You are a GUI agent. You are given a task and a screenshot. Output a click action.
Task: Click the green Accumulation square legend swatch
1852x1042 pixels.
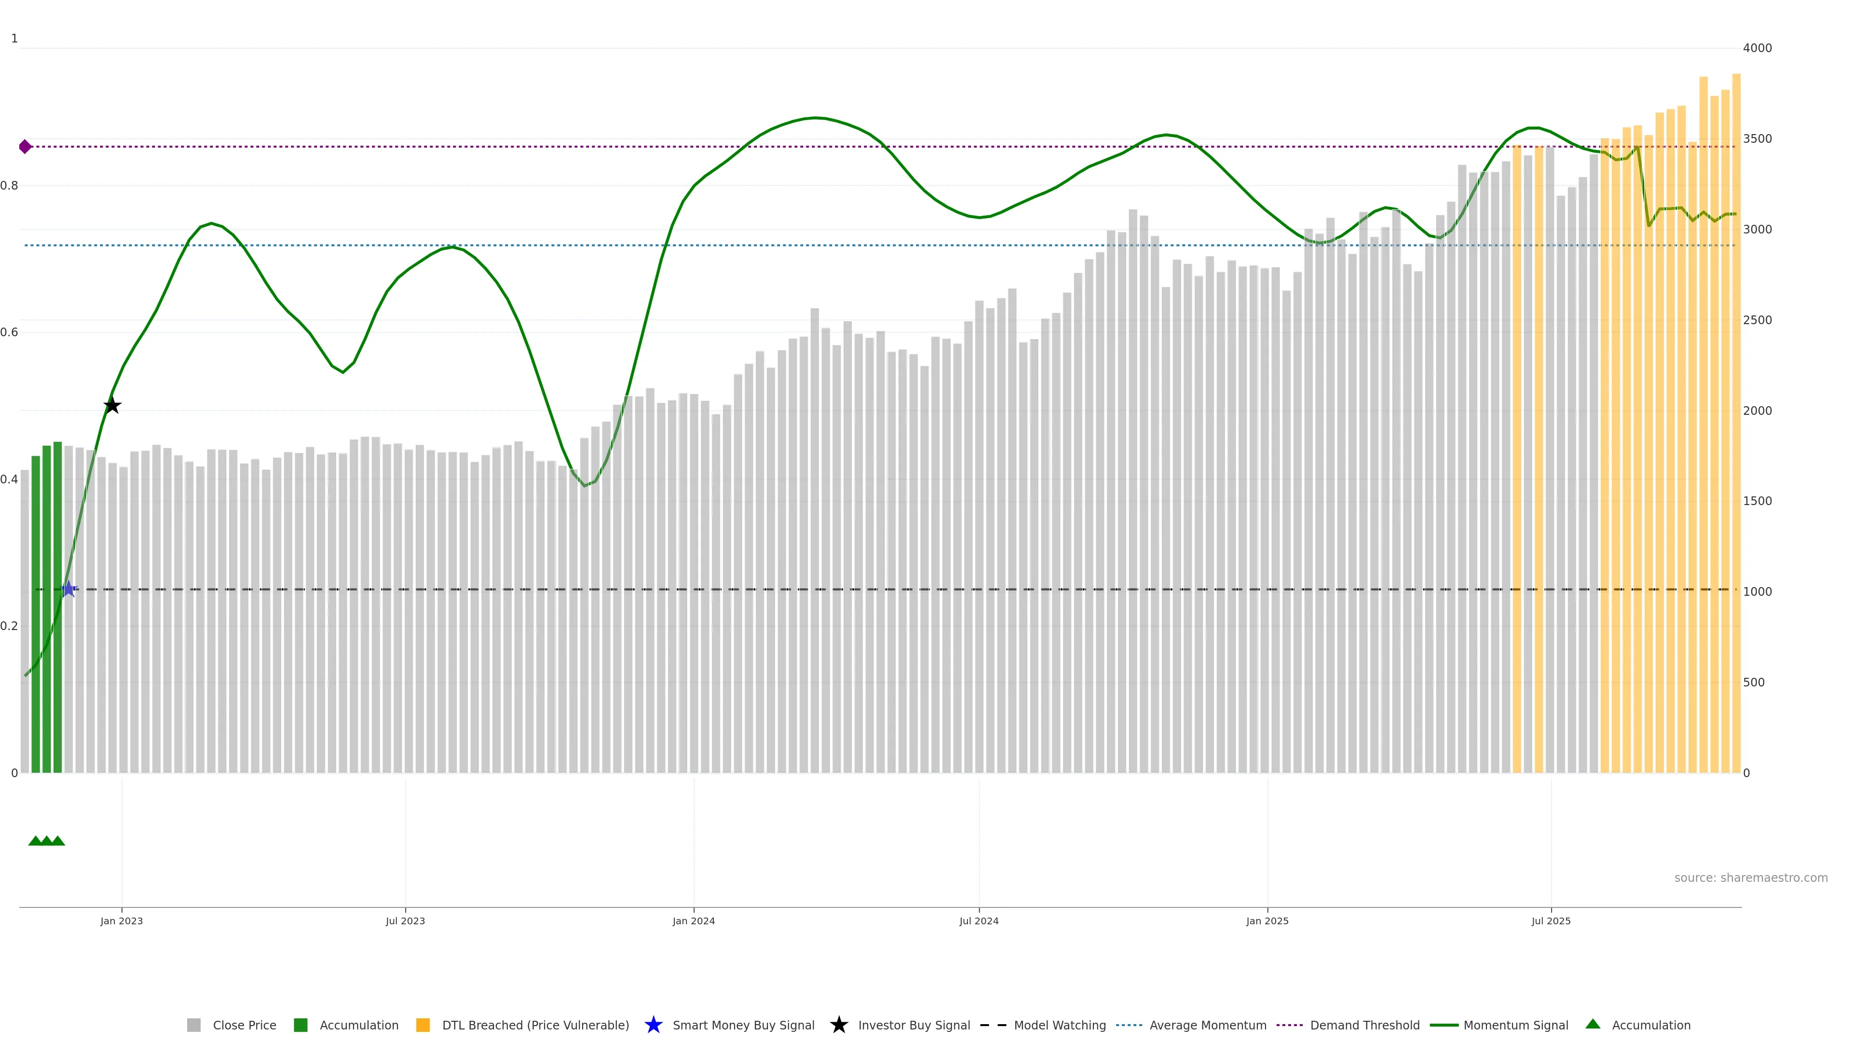[x=300, y=1025]
